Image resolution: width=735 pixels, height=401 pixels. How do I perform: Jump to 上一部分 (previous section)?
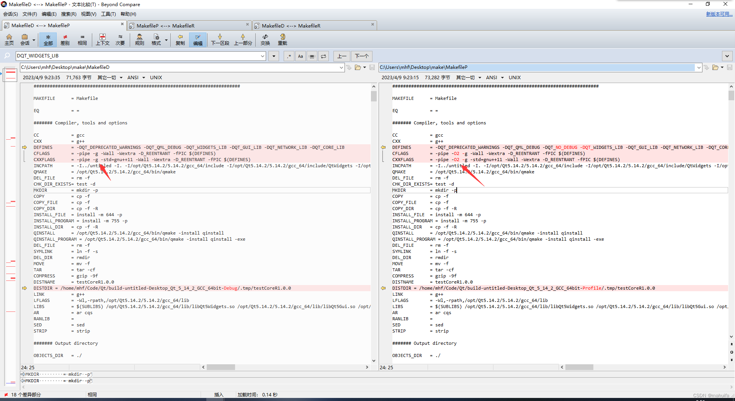coord(243,39)
